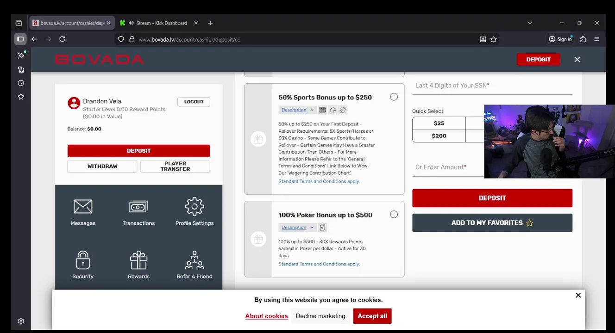This screenshot has height=333, width=615.
Task: Select the 50% Sports Bonus radio button
Action: coord(394,97)
